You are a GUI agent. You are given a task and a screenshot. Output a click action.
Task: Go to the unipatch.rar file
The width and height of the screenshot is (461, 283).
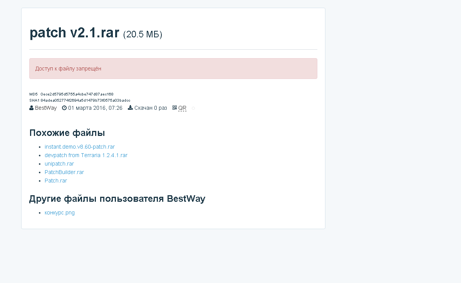(x=59, y=164)
